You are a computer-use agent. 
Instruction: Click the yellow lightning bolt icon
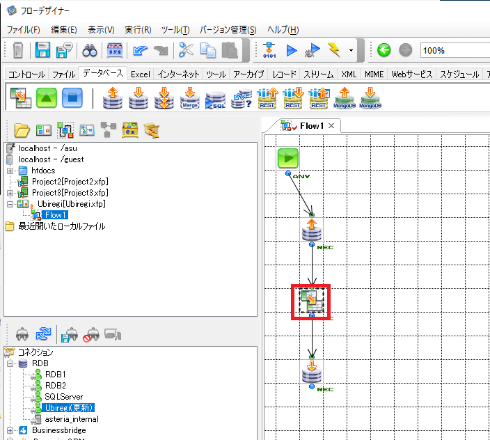click(334, 50)
